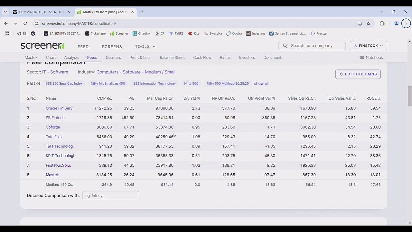Open KPIT Technologi. company page
Screen dimensions: 412x232
tap(60, 156)
